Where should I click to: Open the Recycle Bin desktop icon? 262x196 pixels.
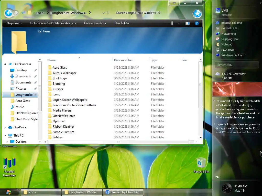[201, 165]
